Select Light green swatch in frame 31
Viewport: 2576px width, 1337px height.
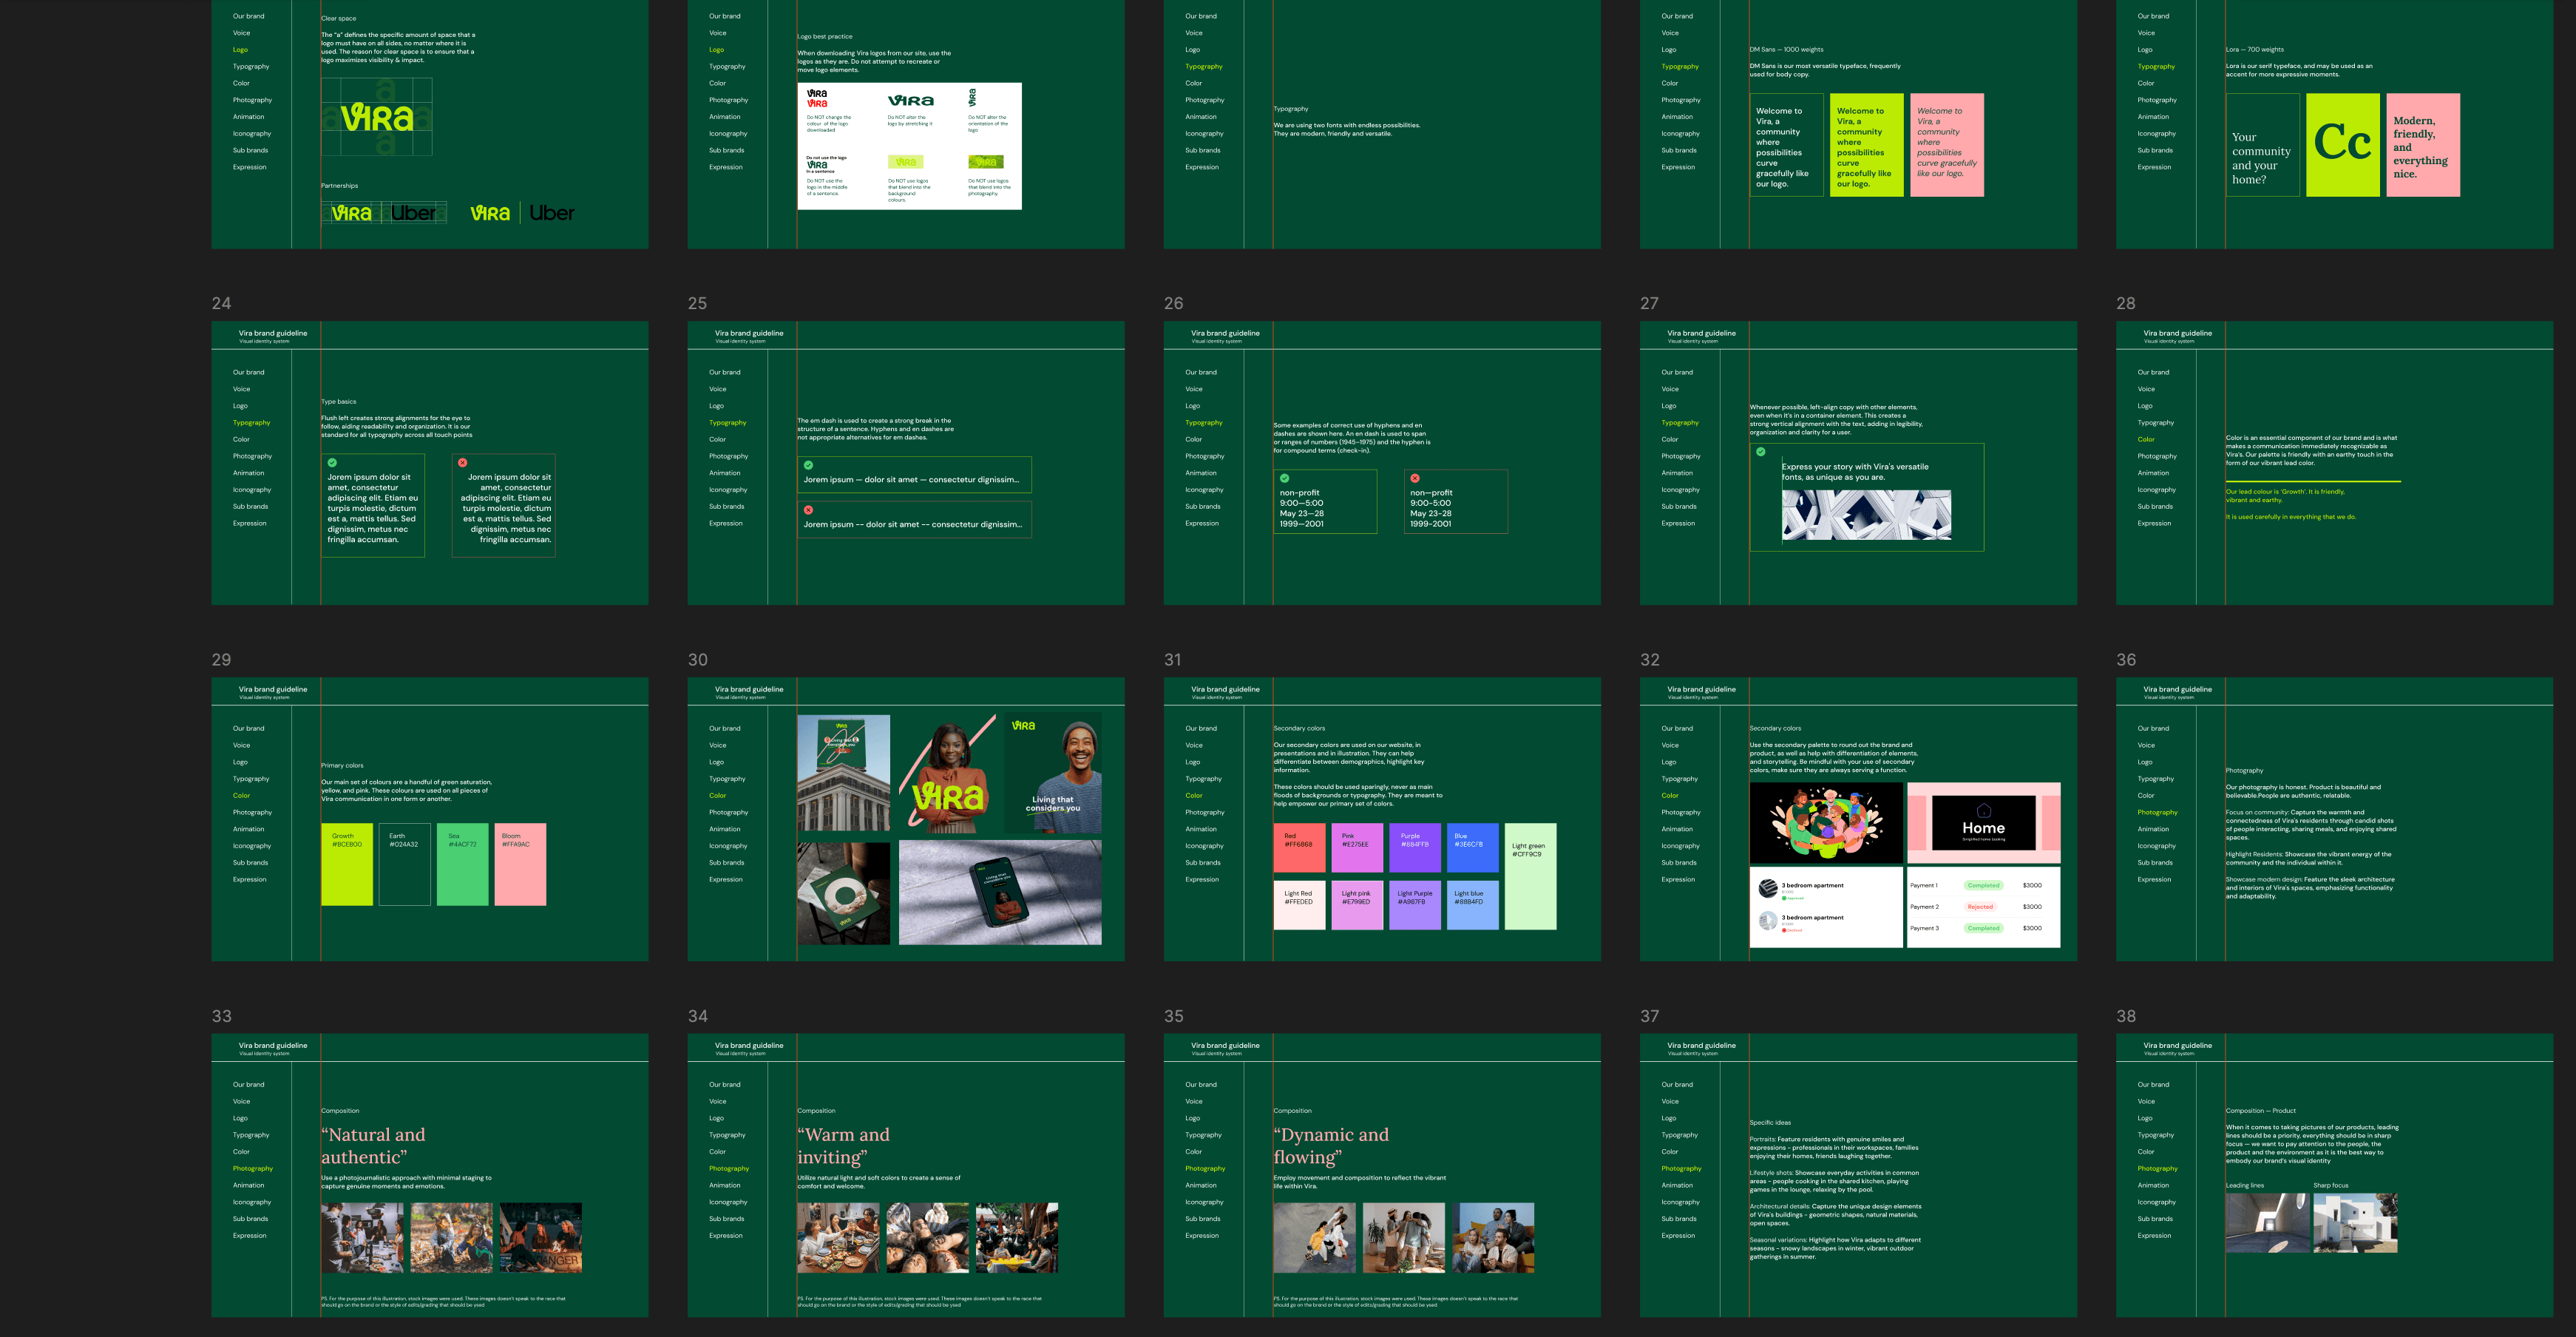pyautogui.click(x=1531, y=877)
